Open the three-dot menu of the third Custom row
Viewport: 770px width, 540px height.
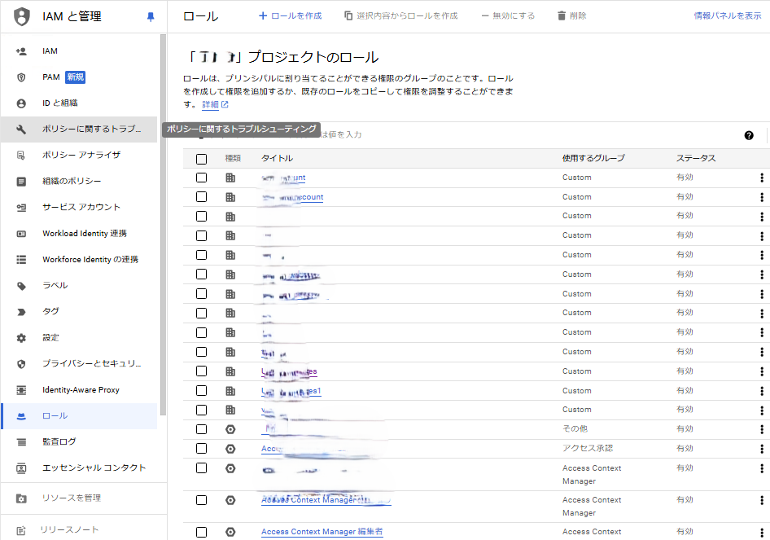point(762,216)
